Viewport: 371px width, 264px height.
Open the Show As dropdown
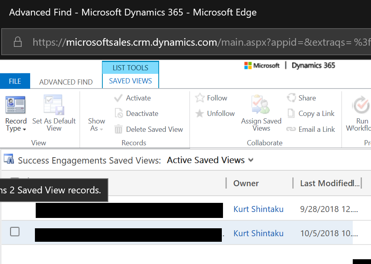point(96,125)
